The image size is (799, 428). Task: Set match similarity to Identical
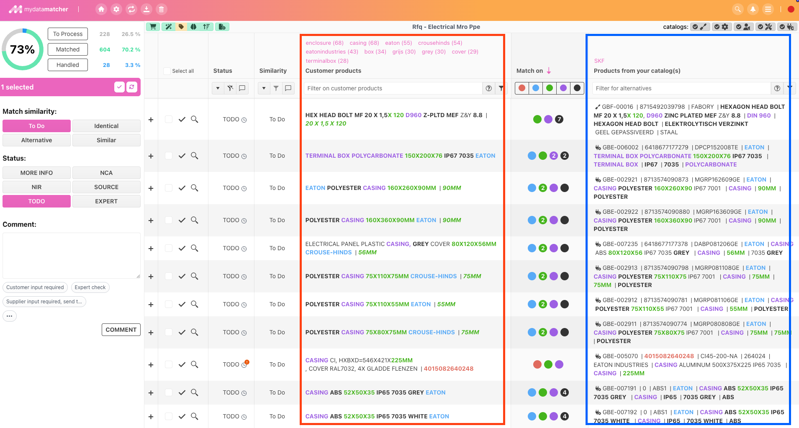[106, 126]
